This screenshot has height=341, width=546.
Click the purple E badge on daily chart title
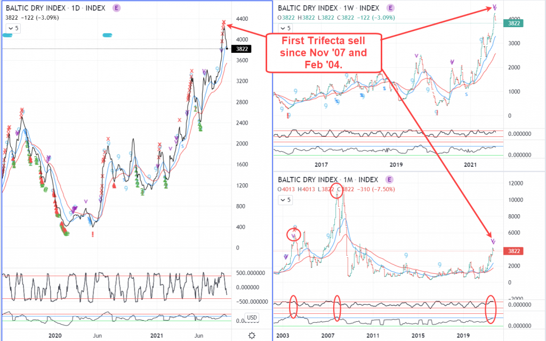click(x=117, y=8)
